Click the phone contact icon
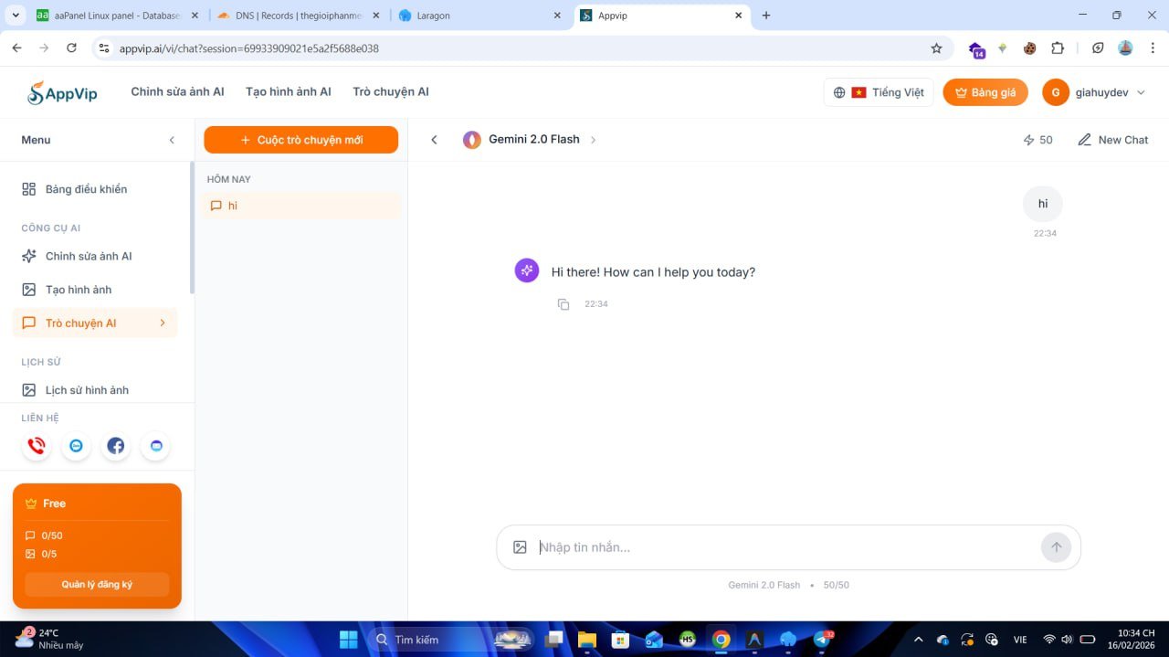Image resolution: width=1169 pixels, height=657 pixels. click(x=37, y=446)
